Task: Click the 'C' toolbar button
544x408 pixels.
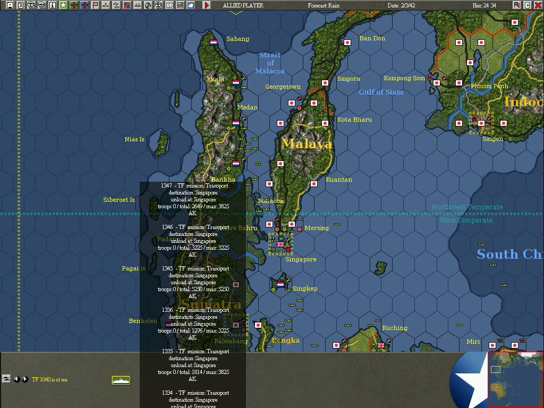Action: (528, 5)
